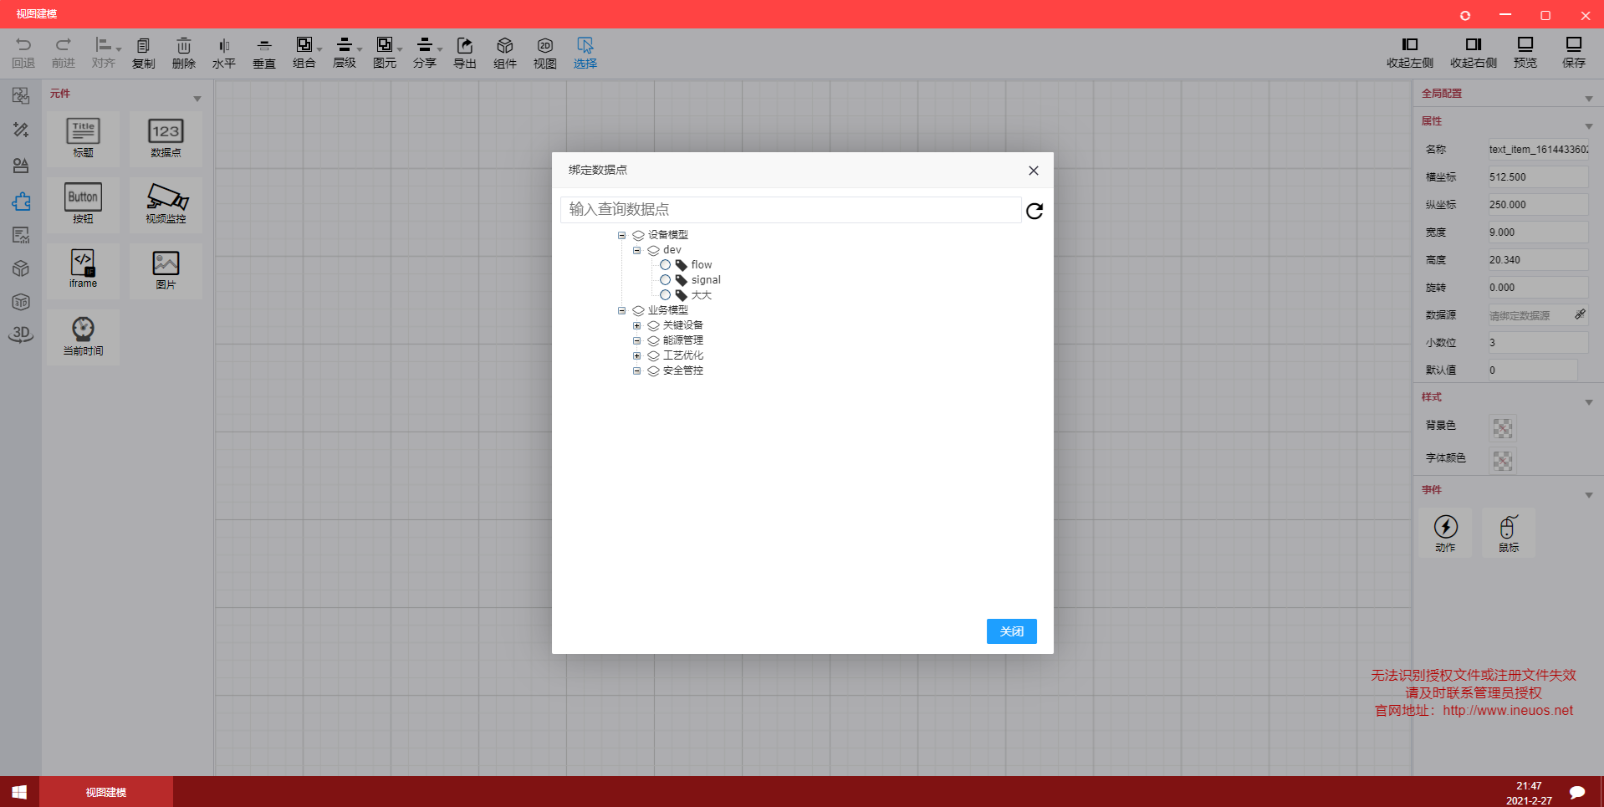Pick the 按钮 Button component
Image resolution: width=1604 pixels, height=807 pixels.
point(83,205)
